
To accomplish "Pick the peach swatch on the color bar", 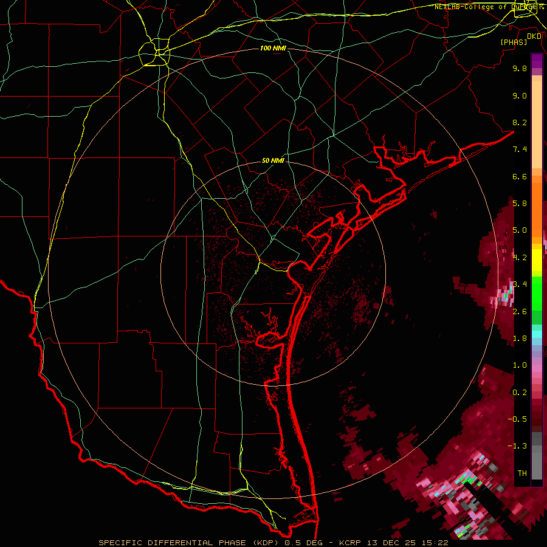I will point(537,126).
